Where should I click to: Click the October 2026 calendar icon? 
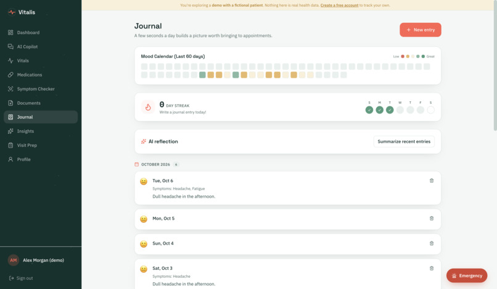coord(137,164)
